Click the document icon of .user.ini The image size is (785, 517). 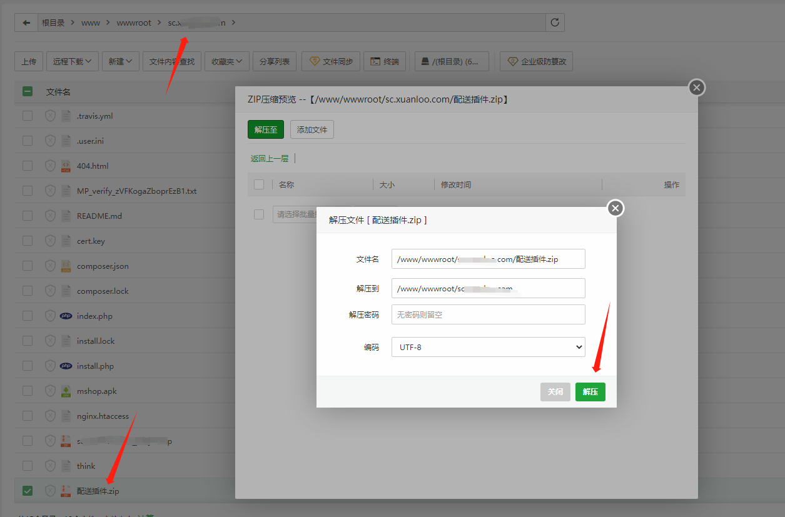[66, 141]
